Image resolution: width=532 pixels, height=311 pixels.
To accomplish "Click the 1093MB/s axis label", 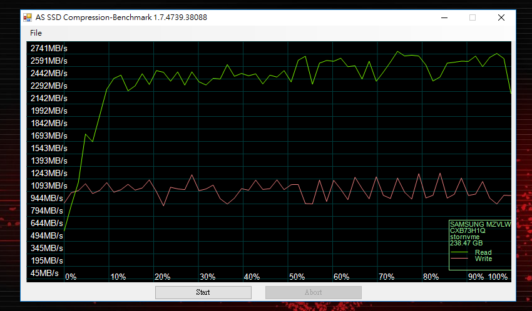I will (x=49, y=185).
